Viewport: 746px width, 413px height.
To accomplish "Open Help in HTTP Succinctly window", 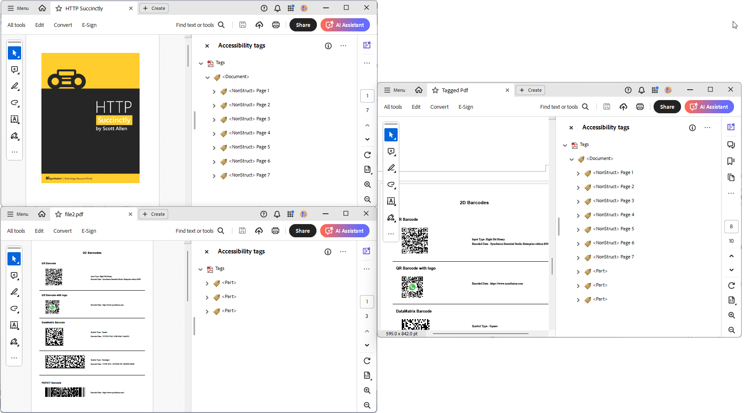I will click(x=264, y=8).
